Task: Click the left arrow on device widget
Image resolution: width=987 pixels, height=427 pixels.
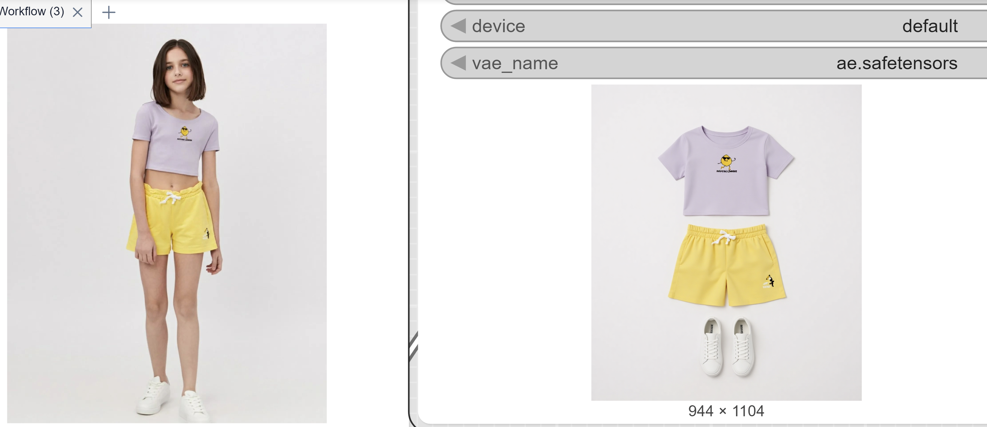Action: [458, 26]
